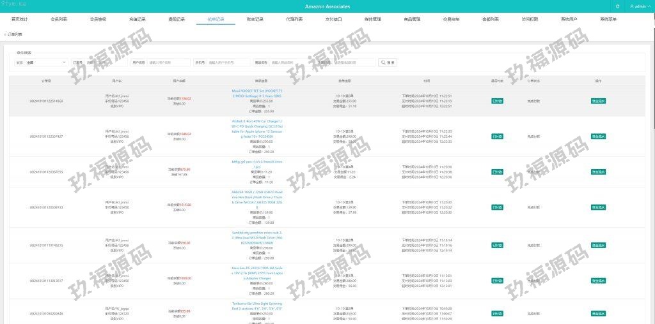
Task: Click the search magnifier 搜索 button
Action: 388,63
